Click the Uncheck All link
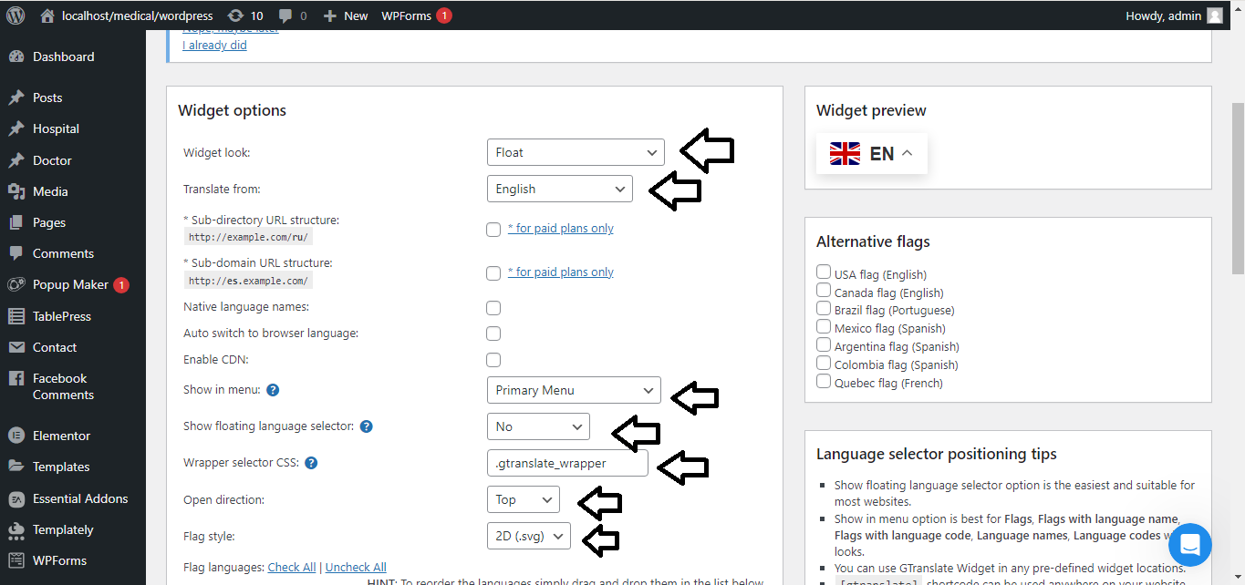The height and width of the screenshot is (585, 1245). [x=356, y=567]
